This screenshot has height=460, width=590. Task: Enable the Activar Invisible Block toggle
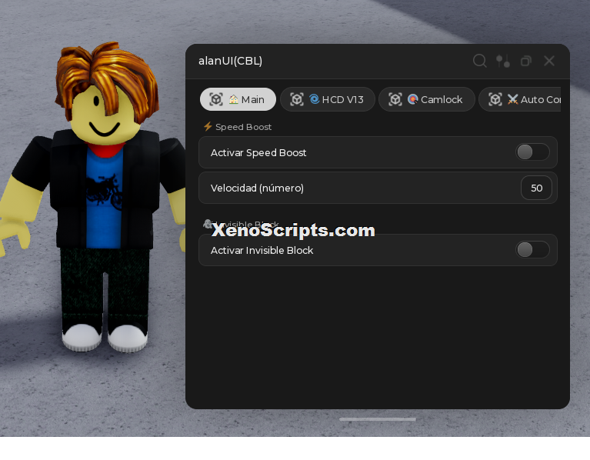point(532,250)
